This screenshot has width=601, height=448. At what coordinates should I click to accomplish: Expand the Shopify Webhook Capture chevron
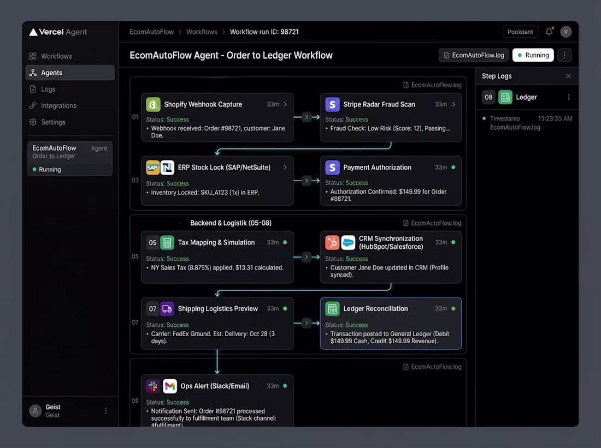click(285, 104)
